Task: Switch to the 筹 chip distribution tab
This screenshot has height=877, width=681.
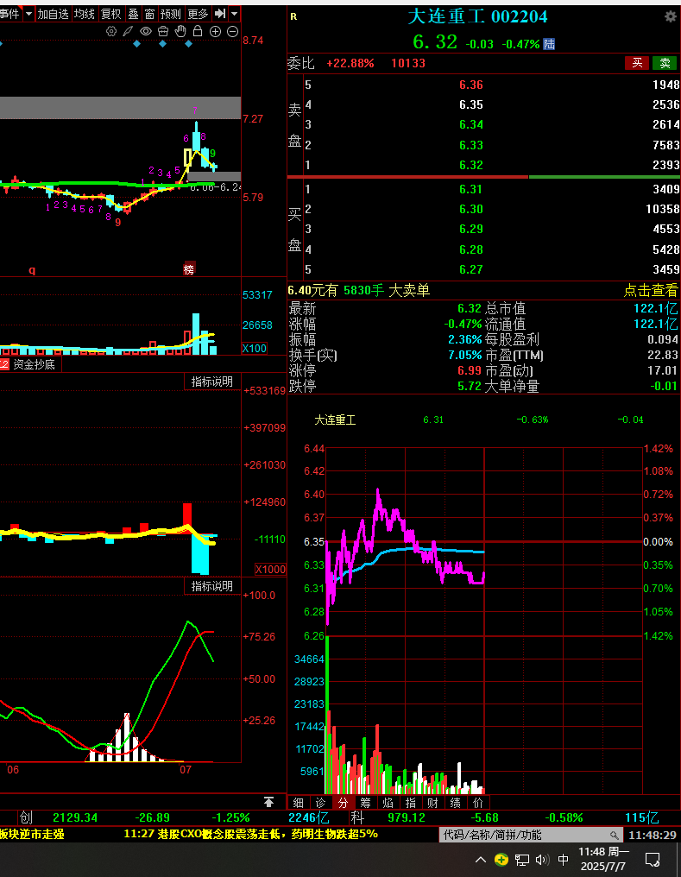Action: click(365, 803)
